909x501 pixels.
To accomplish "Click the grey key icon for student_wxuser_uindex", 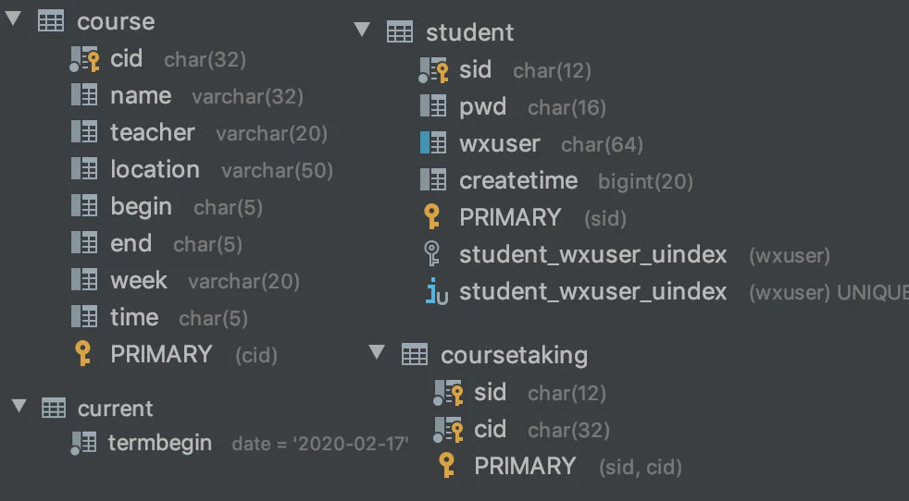I will (432, 253).
